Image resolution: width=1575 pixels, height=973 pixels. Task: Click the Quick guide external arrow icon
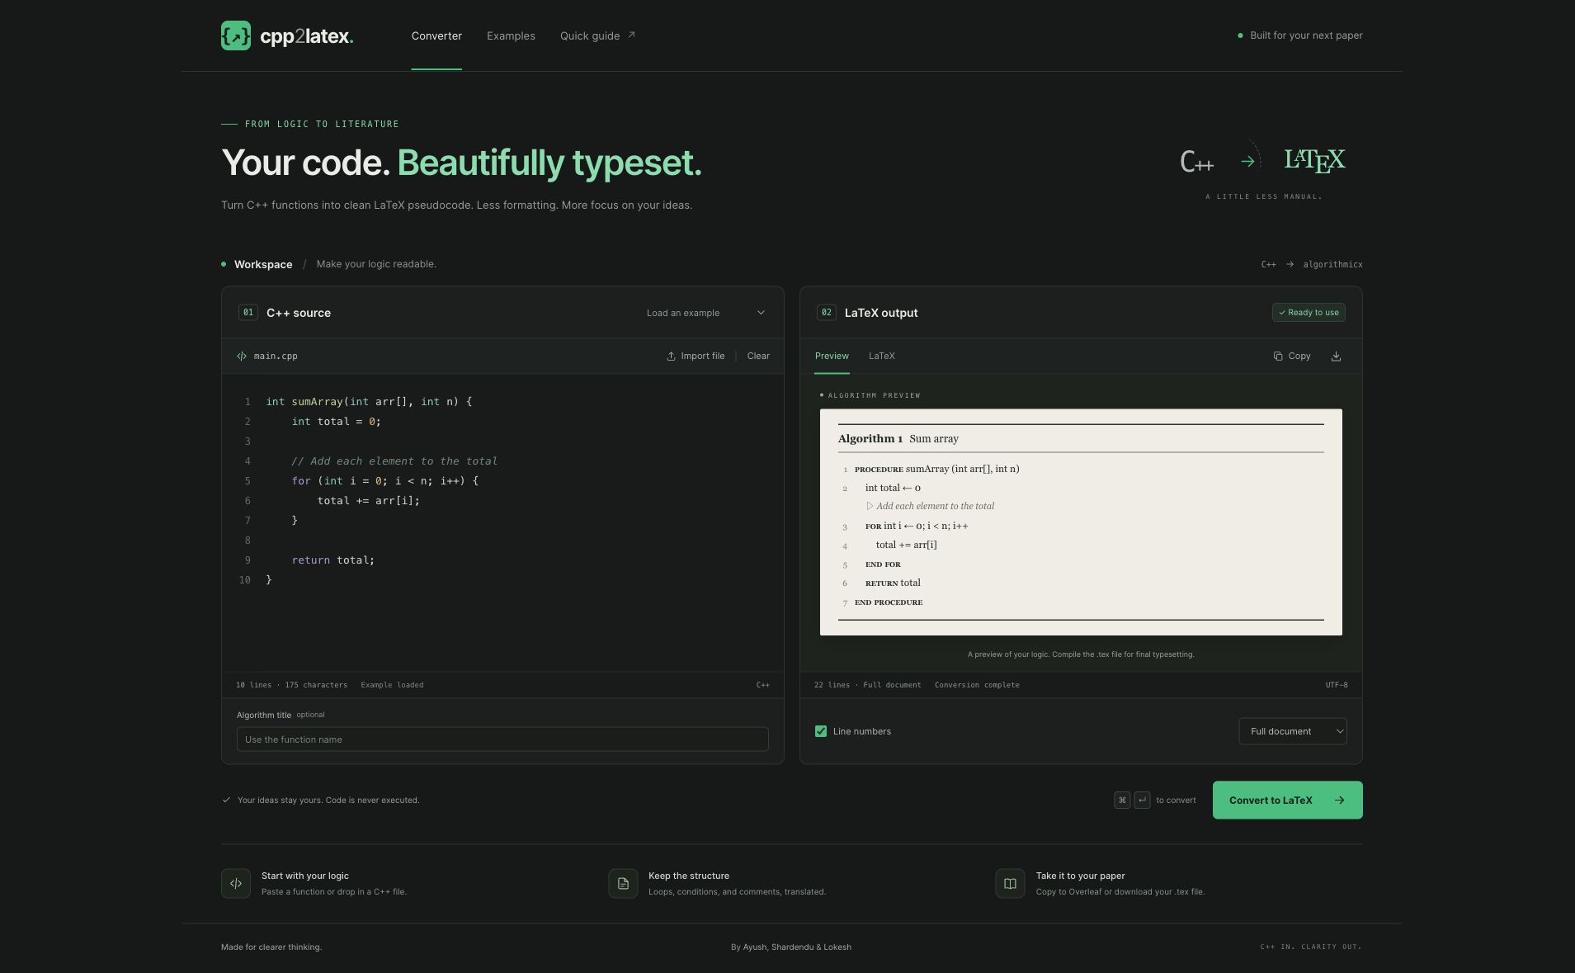click(x=632, y=35)
